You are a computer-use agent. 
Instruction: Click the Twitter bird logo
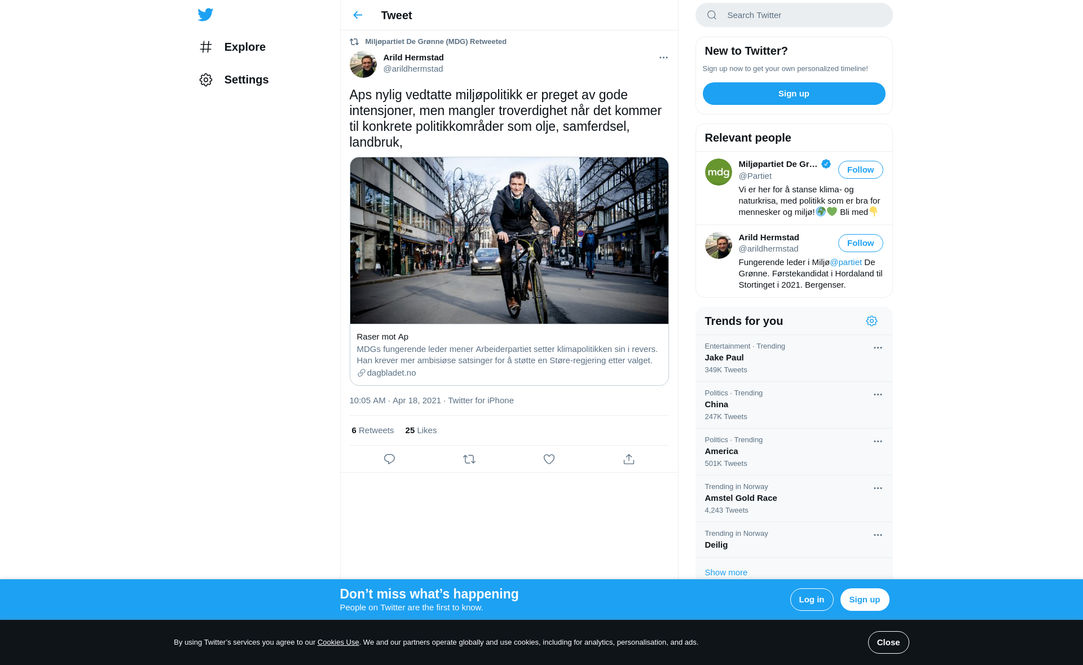coord(205,15)
